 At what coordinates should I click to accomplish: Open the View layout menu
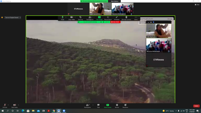coord(197,5)
